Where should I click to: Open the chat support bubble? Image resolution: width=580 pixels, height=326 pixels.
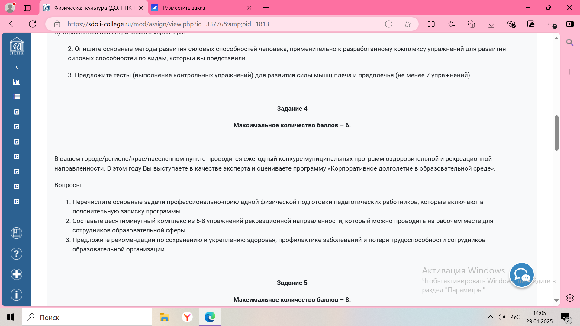click(522, 275)
